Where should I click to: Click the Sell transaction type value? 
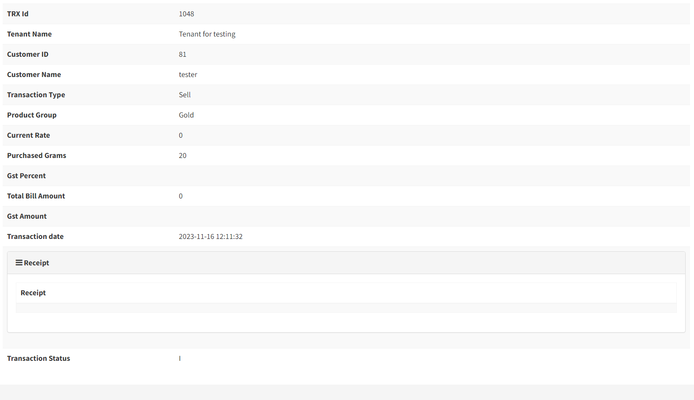click(185, 95)
